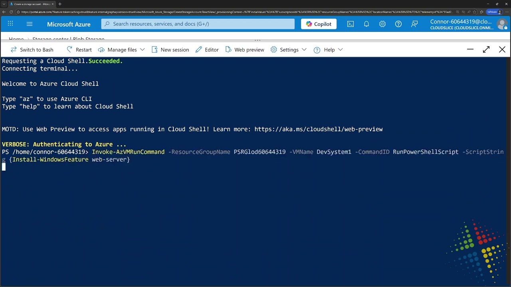Viewport: 511px width, 287px height.
Task: Click the "VERBOSE: Authenticating to Azure" line
Action: coord(64,144)
